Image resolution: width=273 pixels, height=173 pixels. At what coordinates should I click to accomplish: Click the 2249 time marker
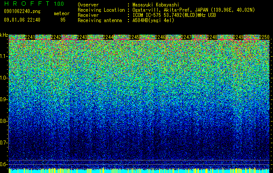pos(238,37)
